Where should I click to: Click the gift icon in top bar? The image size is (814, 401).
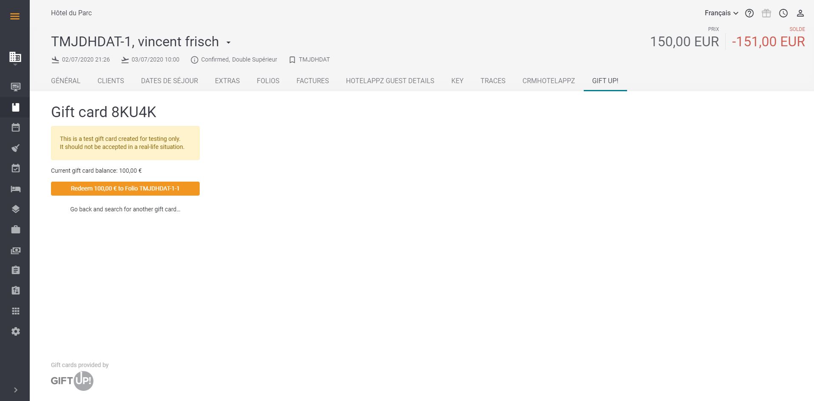tap(766, 13)
